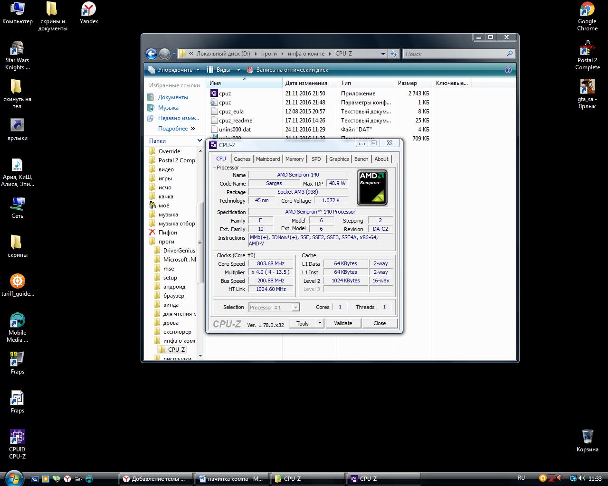The height and width of the screenshot is (486, 608).
Task: Click the Поиск search field
Action: (455, 54)
